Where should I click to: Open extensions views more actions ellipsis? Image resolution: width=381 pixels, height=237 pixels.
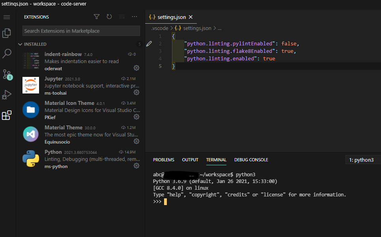coord(134,17)
